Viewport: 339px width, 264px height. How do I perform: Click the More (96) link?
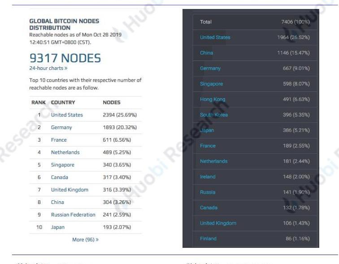point(85,239)
